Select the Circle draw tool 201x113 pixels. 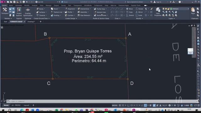coord(116,12)
